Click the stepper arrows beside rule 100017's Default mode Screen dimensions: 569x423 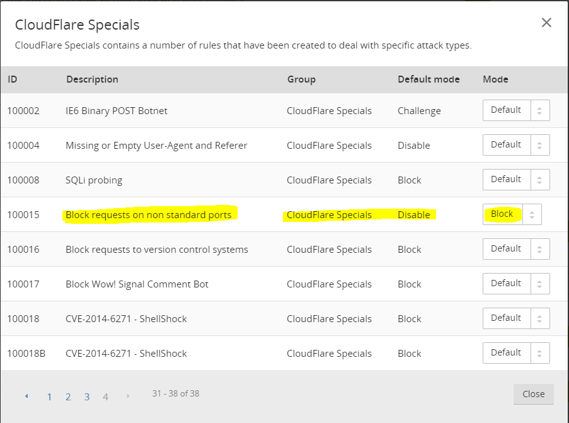click(539, 283)
